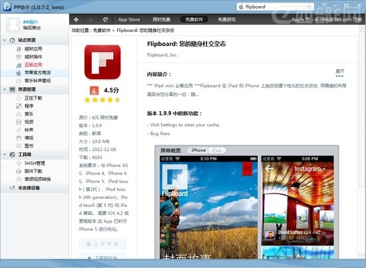Click the Flipboard app icon

click(x=102, y=62)
